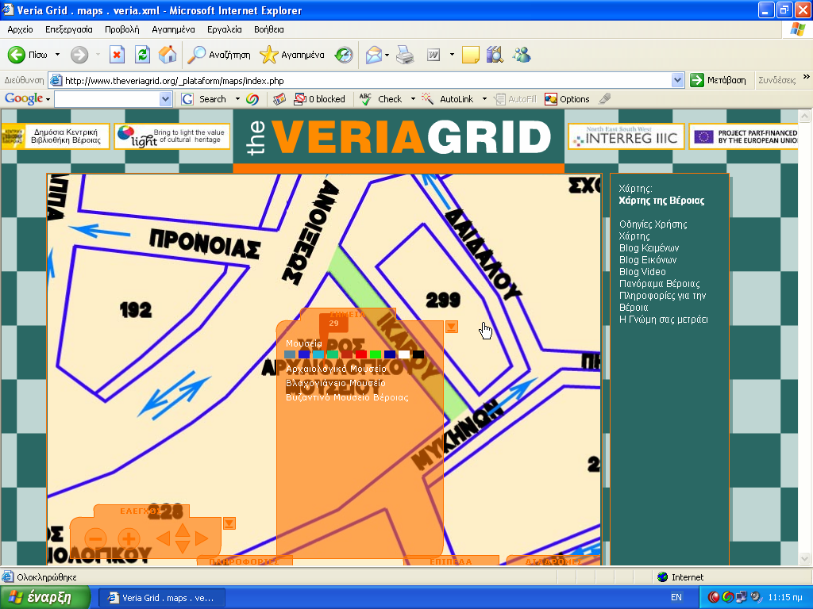Image resolution: width=813 pixels, height=609 pixels.
Task: Open the popup blocker '0 blocked' button
Action: [x=319, y=99]
